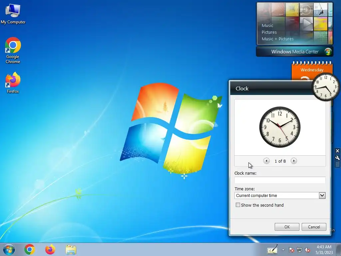Launch Firefox from the taskbar

pos(50,249)
